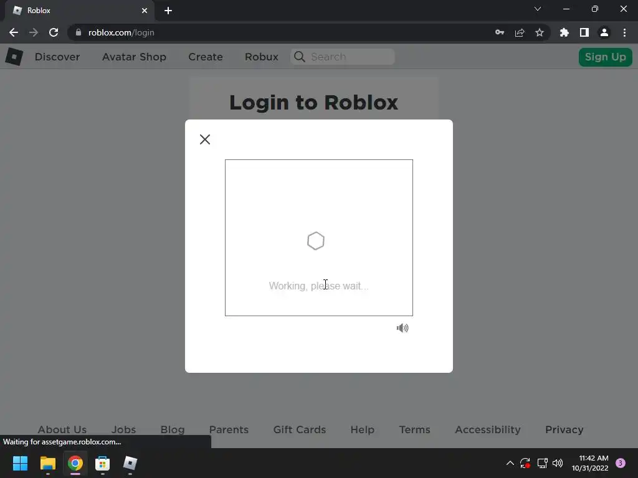Open the Create page
Image resolution: width=638 pixels, height=478 pixels.
tap(206, 57)
